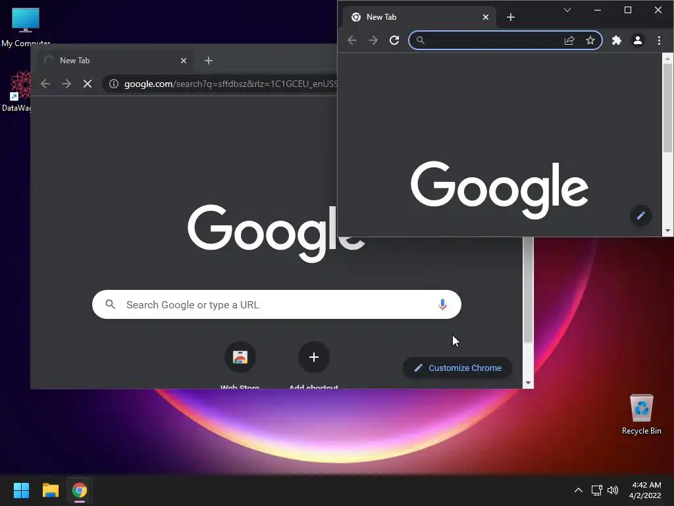This screenshot has height=506, width=674.
Task: Select the New Tab tab in the front window
Action: coord(419,17)
